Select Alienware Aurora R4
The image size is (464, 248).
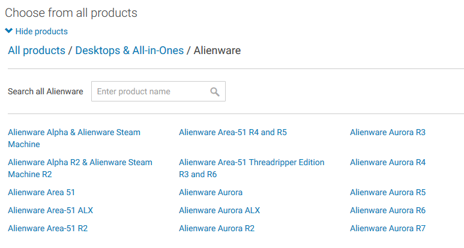[x=388, y=163]
